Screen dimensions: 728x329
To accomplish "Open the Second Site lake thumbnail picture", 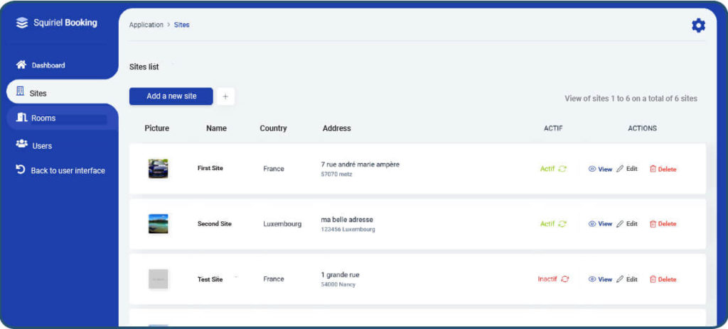I will [159, 224].
